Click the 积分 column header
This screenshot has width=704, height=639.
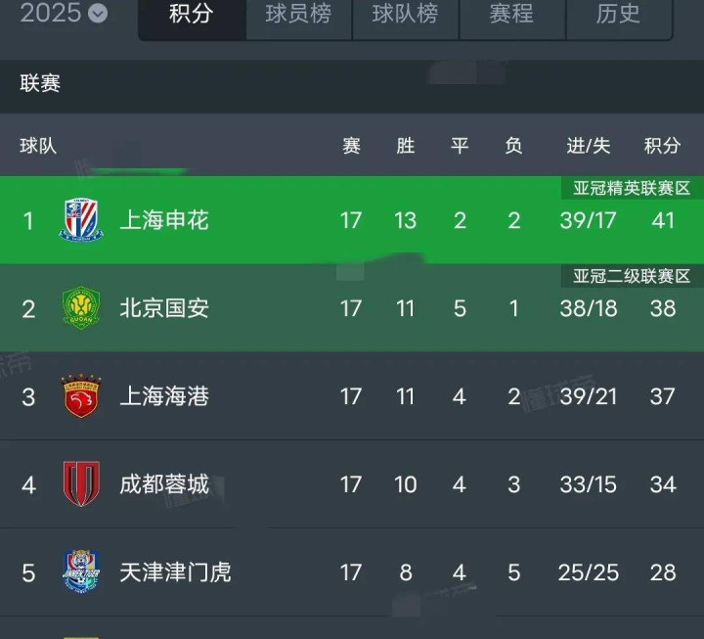click(663, 146)
